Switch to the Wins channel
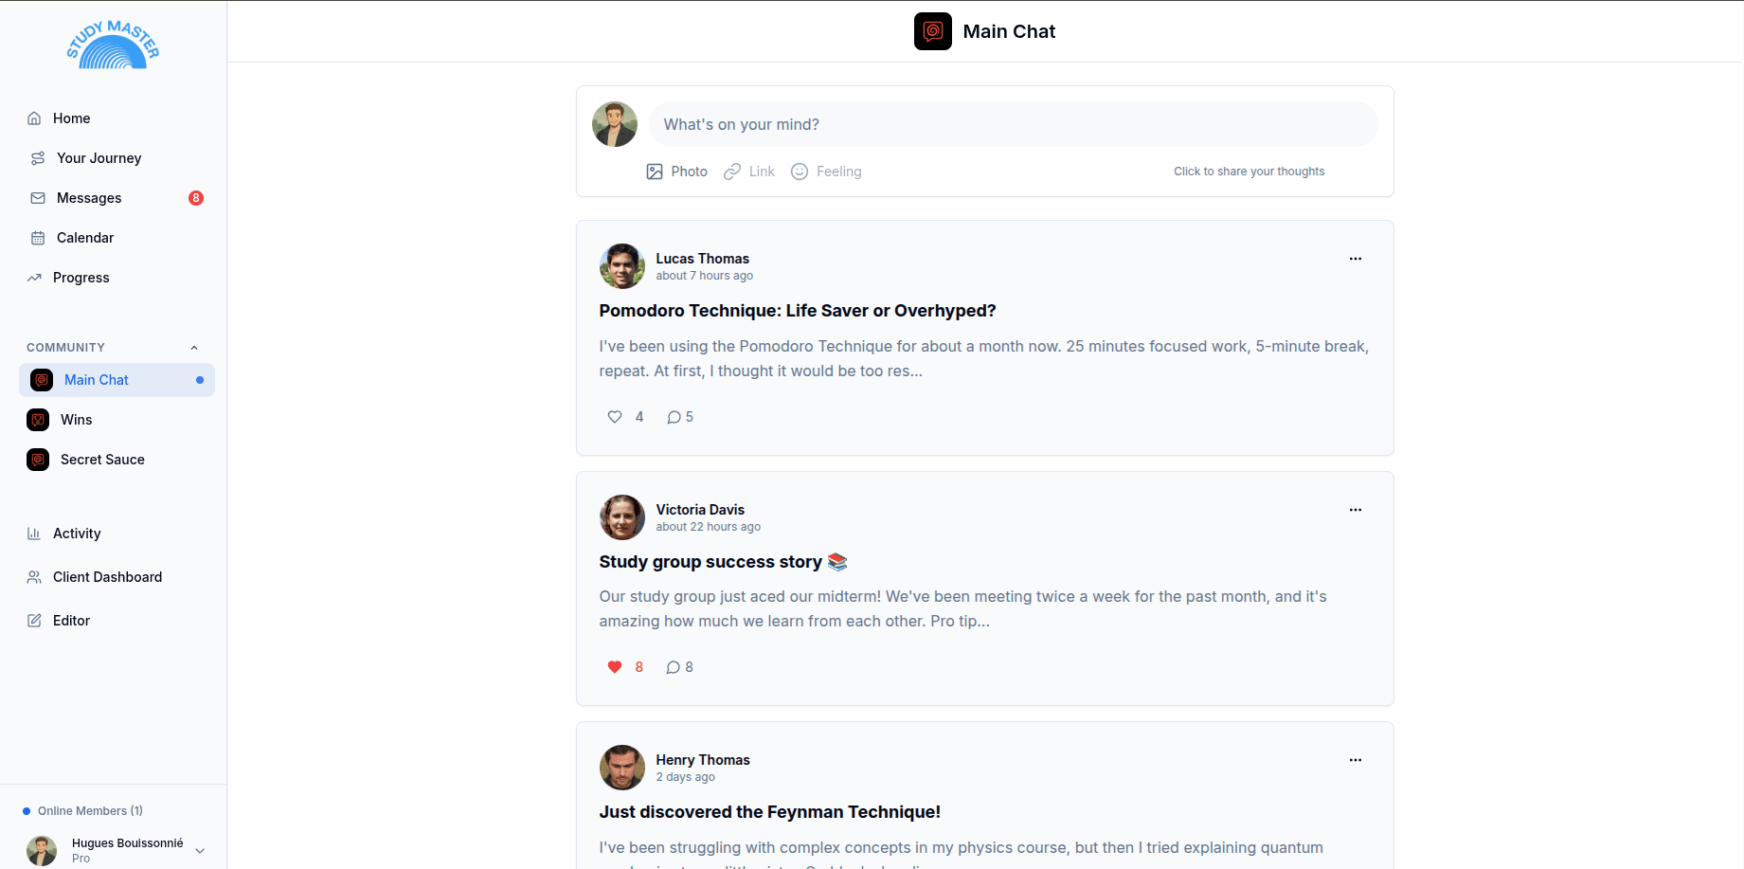 coord(76,419)
